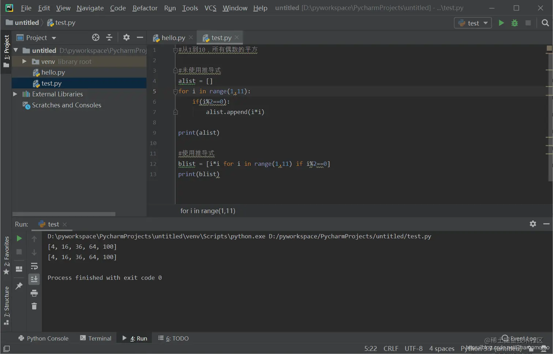Click the editor vertical scrollbar
Viewport: 553px width, 354px height.
[x=550, y=117]
